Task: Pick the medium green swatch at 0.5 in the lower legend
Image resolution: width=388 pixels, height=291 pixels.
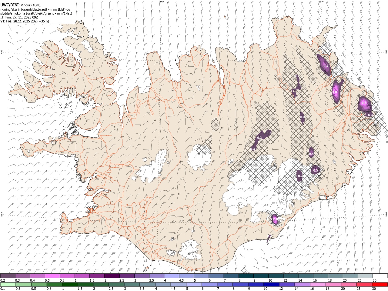Action: 39,284
